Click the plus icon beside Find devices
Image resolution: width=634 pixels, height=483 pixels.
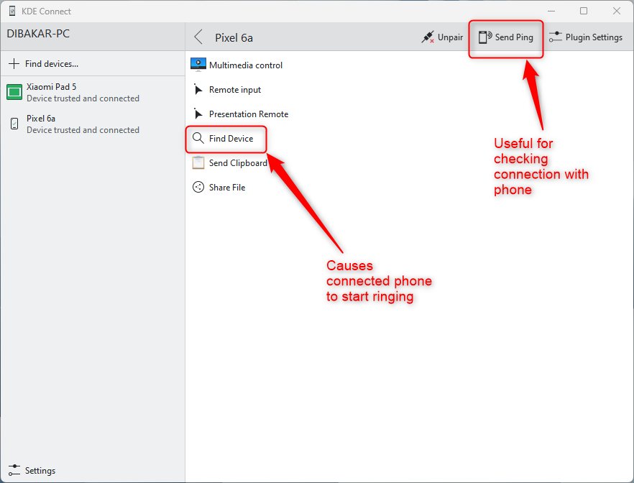tap(14, 63)
